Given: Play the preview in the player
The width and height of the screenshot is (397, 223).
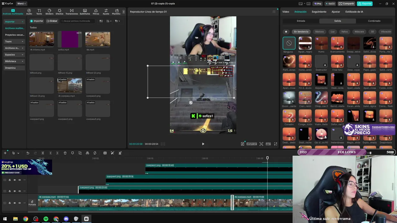Looking at the screenshot, I should 203,144.
